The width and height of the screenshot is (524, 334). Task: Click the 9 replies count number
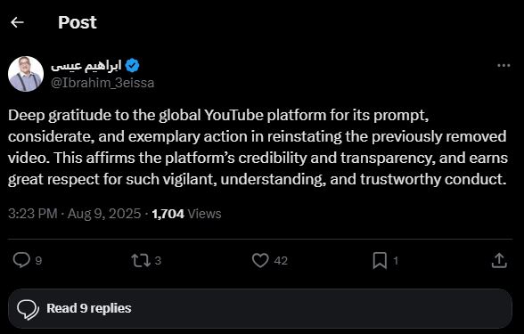[x=38, y=261]
